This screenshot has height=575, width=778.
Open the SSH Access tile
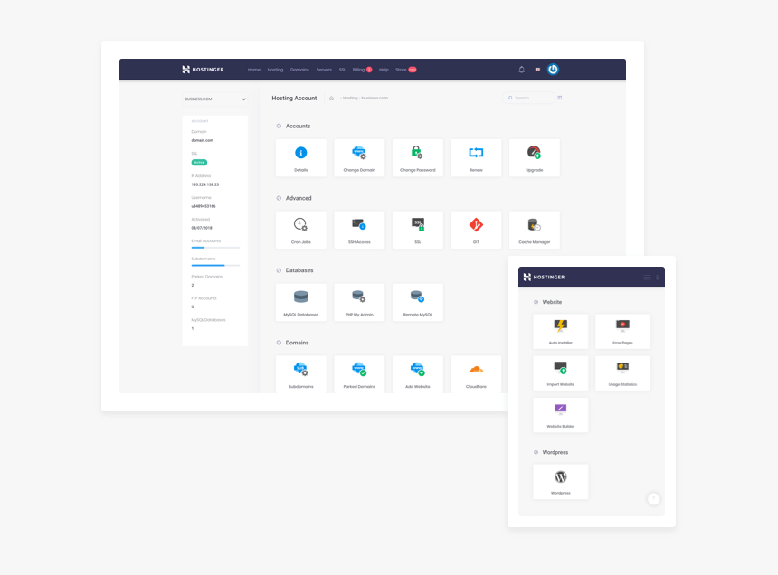click(359, 230)
